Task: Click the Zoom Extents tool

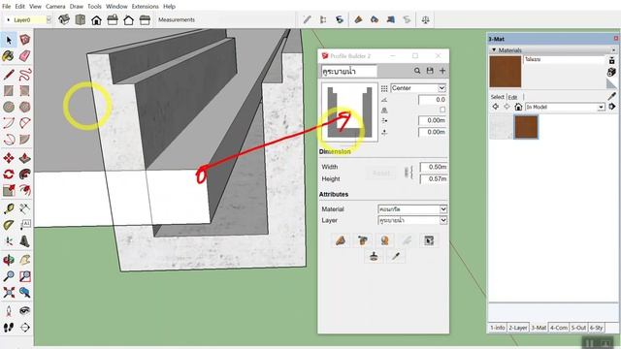Action: [9, 293]
